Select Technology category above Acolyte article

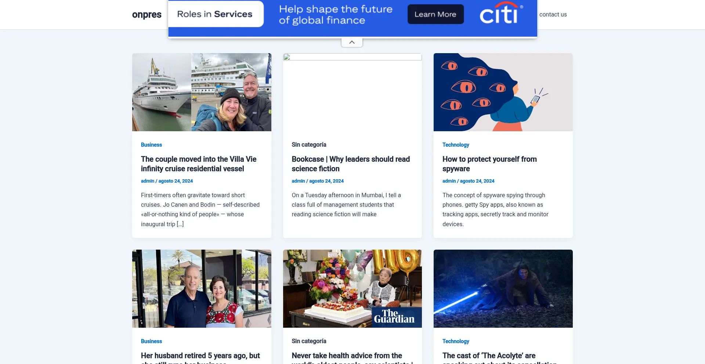[456, 341]
